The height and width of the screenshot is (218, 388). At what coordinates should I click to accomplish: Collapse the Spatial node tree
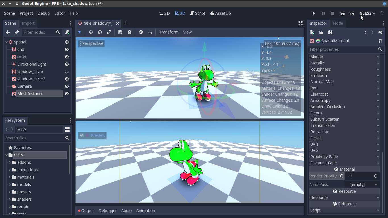pos(6,42)
